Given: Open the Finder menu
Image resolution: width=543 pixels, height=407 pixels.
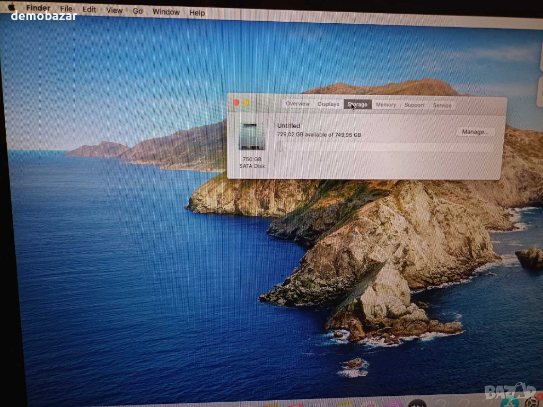Looking at the screenshot, I should [x=38, y=8].
